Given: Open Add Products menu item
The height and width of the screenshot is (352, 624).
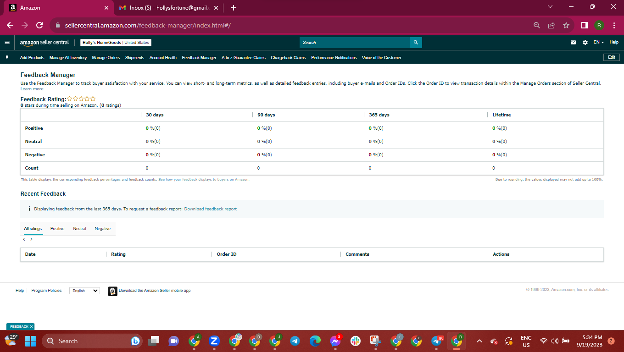Looking at the screenshot, I should click(x=32, y=58).
